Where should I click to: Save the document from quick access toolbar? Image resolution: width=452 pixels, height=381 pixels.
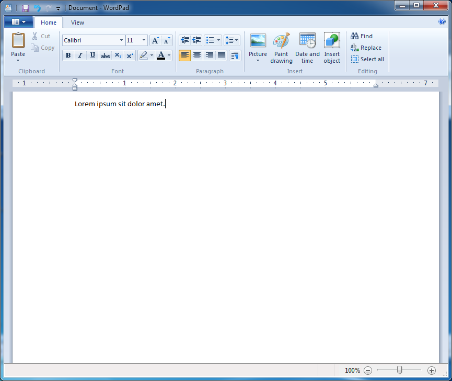coord(26,8)
